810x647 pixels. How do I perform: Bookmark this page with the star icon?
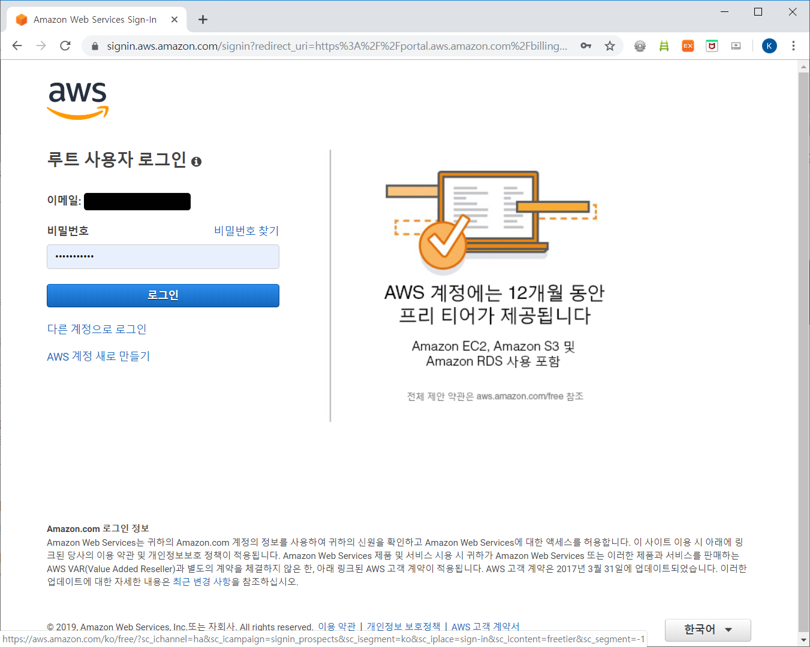[x=610, y=46]
